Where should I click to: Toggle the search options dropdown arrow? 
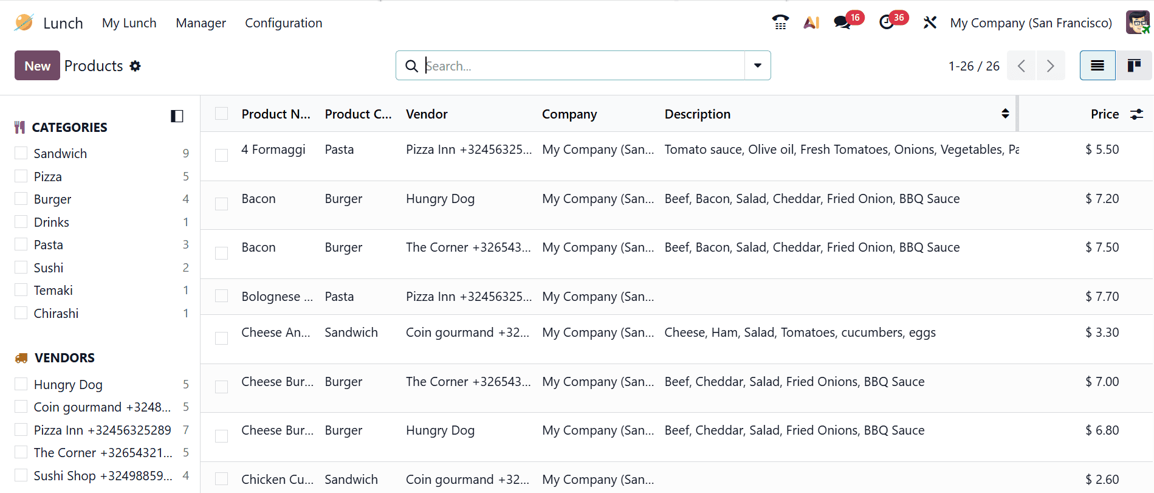point(758,66)
